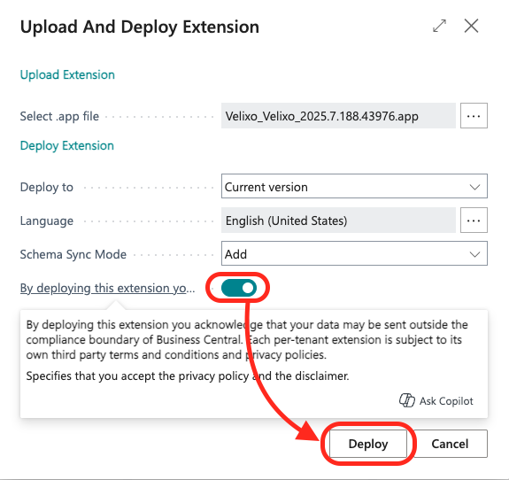Cancel the extension deployment
This screenshot has height=480, width=509.
tap(450, 444)
